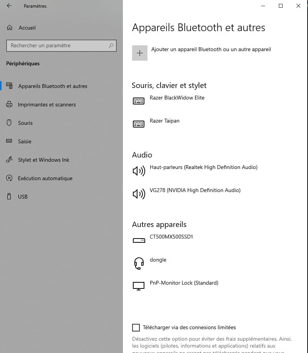Screen dimensions: 308x353
Task: Open Accueil settings home
Action: [x=27, y=28]
